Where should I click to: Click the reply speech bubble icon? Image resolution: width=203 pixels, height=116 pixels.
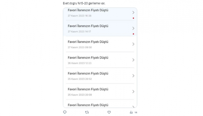click(x=65, y=112)
